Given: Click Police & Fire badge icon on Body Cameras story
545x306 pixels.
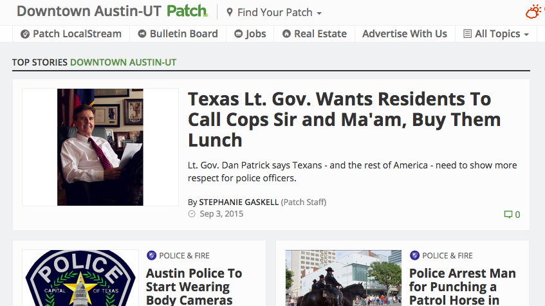Looking at the screenshot, I should point(151,256).
